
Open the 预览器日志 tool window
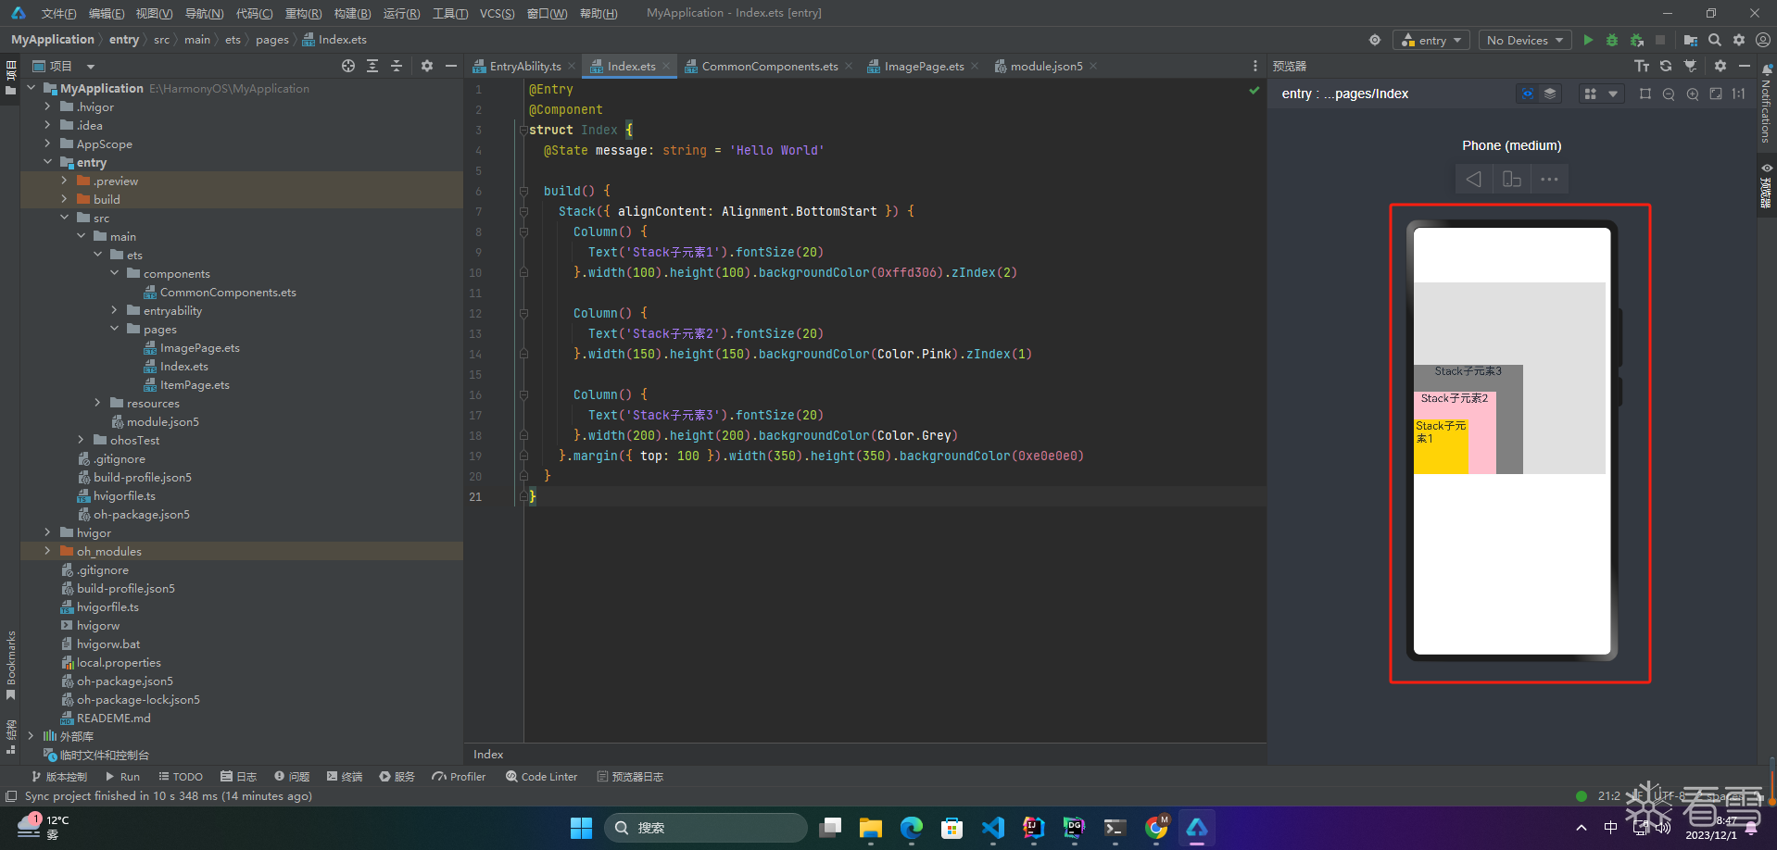pos(630,777)
